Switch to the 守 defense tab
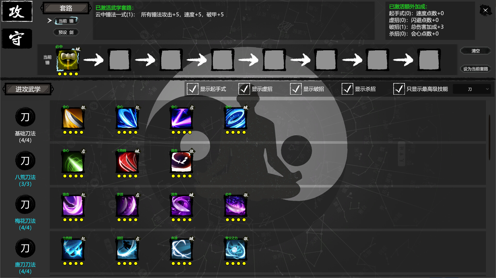Viewport: 496px width, 278px height. tap(17, 39)
